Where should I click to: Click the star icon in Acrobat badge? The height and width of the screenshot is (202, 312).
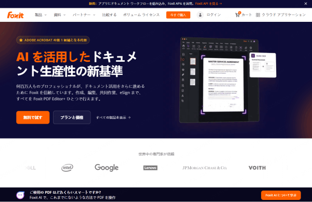[21, 40]
